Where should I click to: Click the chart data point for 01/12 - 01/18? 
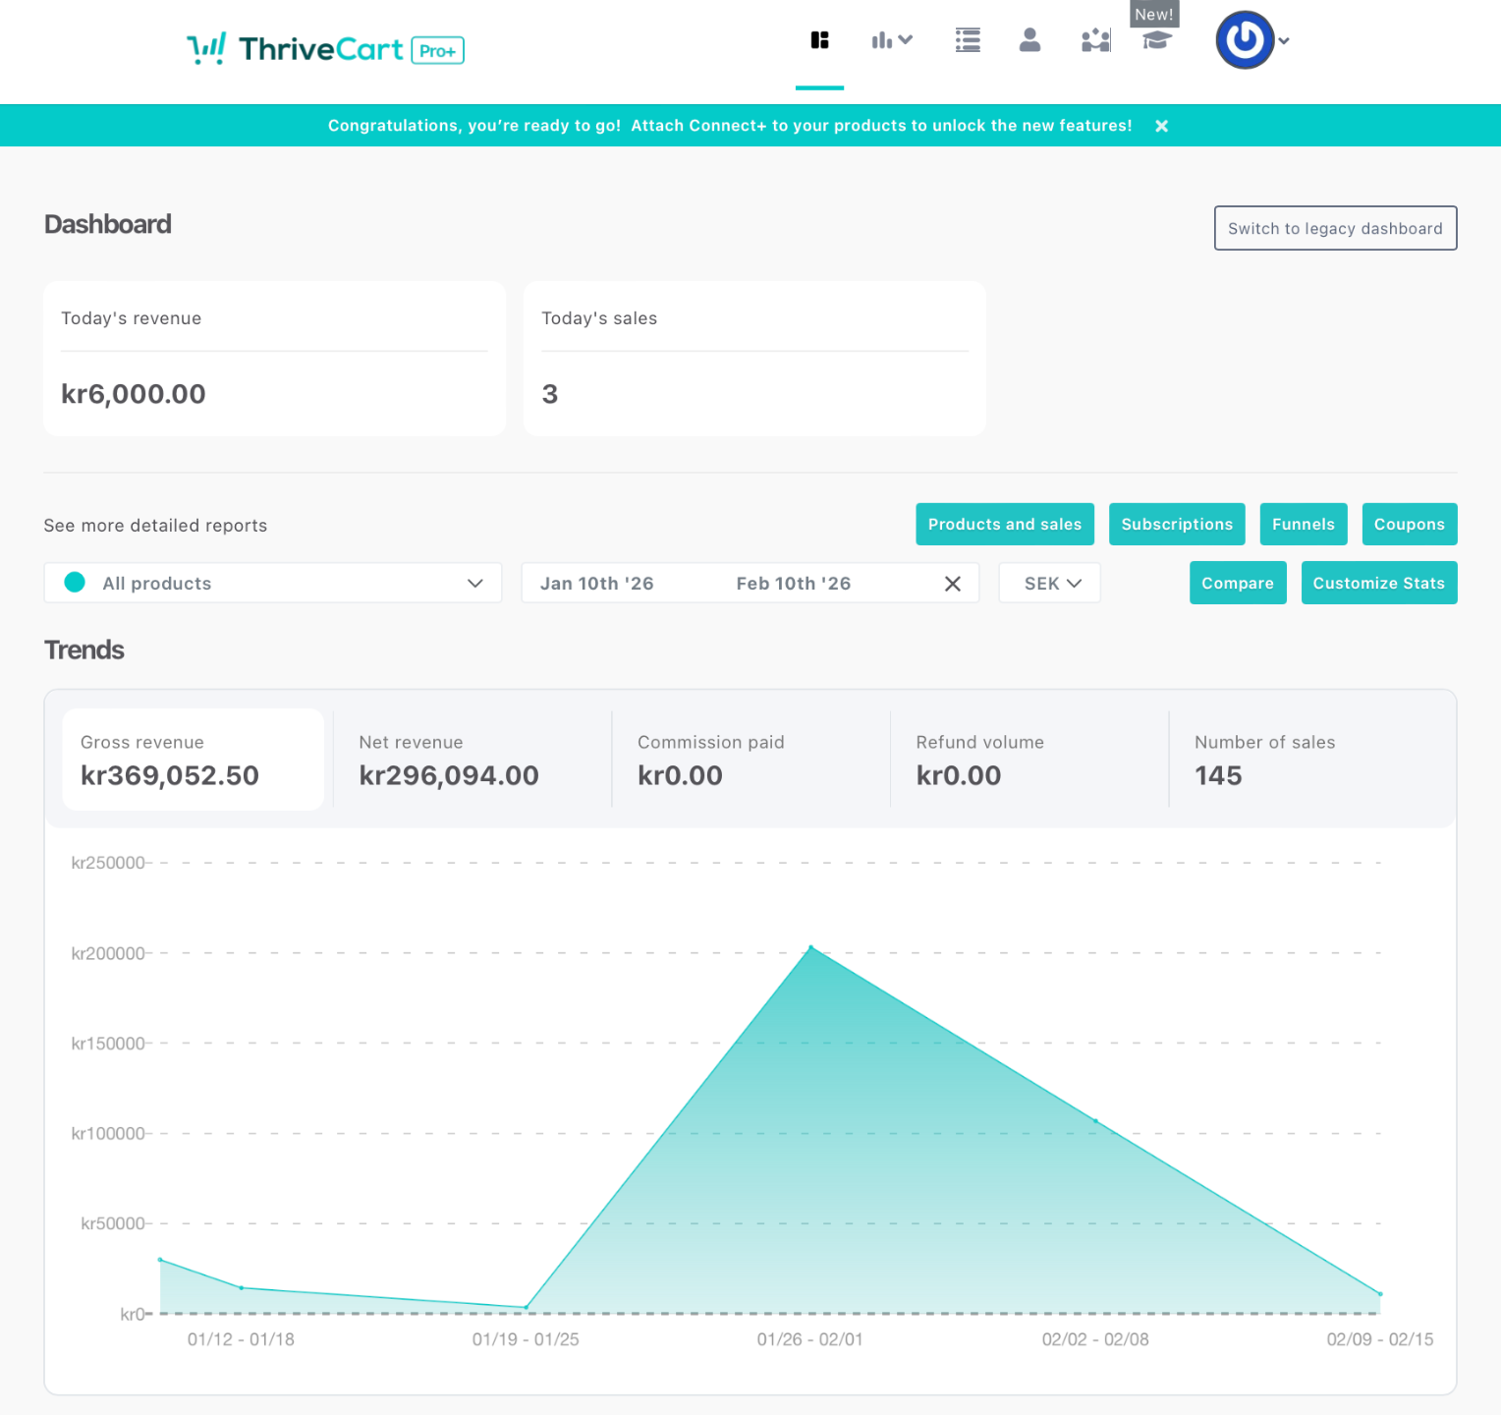pos(242,1287)
